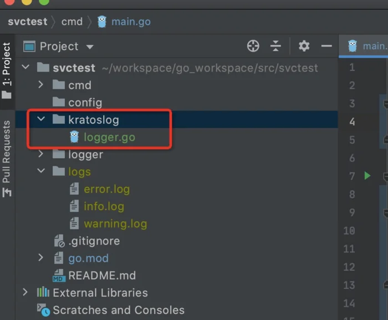Click the folder icon on 1: Project tab
Screen dimensions: 388x320
point(7,95)
